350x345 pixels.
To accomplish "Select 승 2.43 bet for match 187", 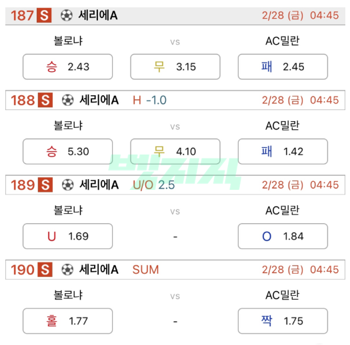I will pyautogui.click(x=67, y=67).
